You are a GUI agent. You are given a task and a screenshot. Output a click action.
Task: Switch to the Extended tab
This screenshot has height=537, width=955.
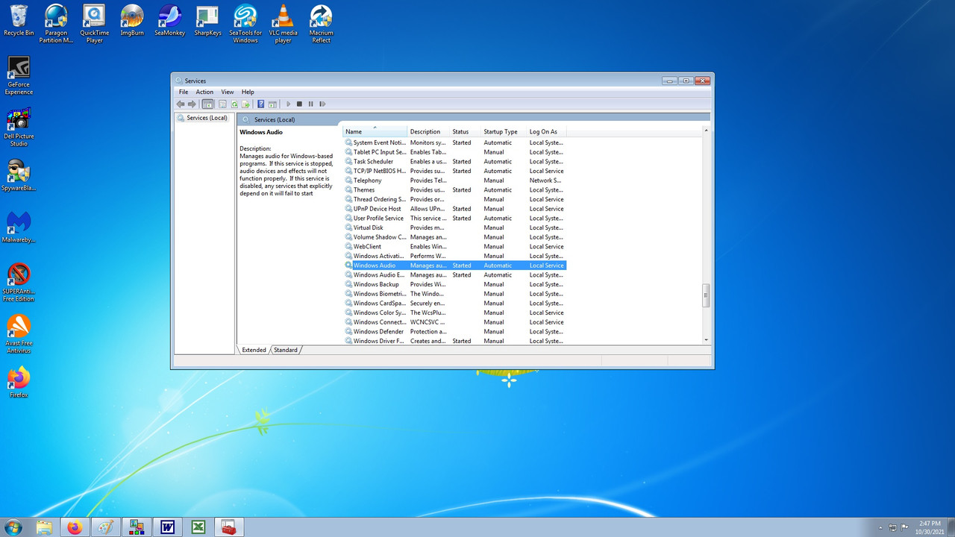(x=254, y=350)
